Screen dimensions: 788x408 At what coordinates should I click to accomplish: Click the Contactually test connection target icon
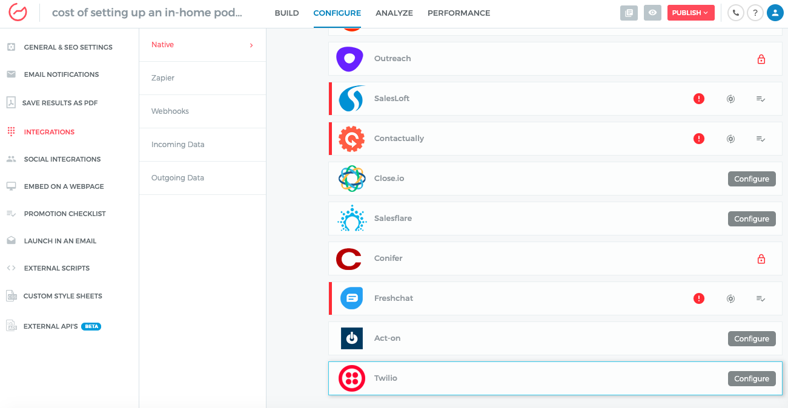pos(730,139)
